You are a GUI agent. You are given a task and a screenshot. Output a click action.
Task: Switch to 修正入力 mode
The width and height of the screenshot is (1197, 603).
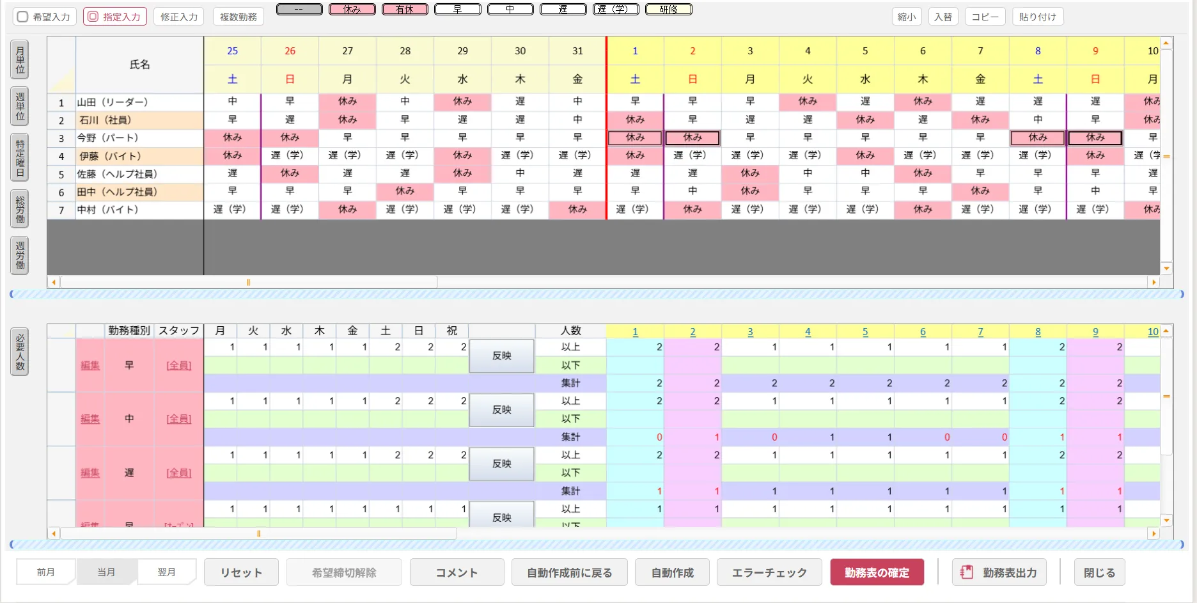pos(178,17)
